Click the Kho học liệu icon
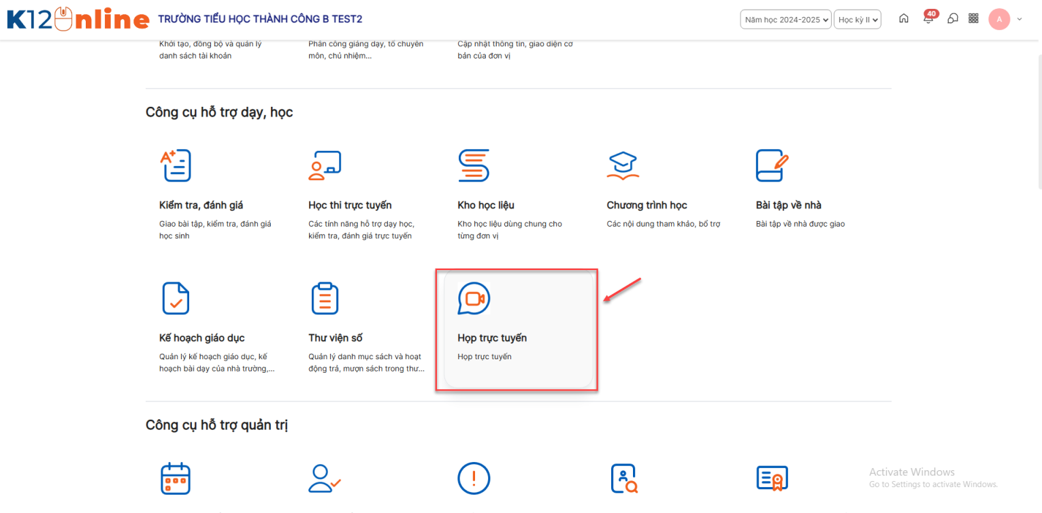This screenshot has width=1042, height=513. point(474,165)
